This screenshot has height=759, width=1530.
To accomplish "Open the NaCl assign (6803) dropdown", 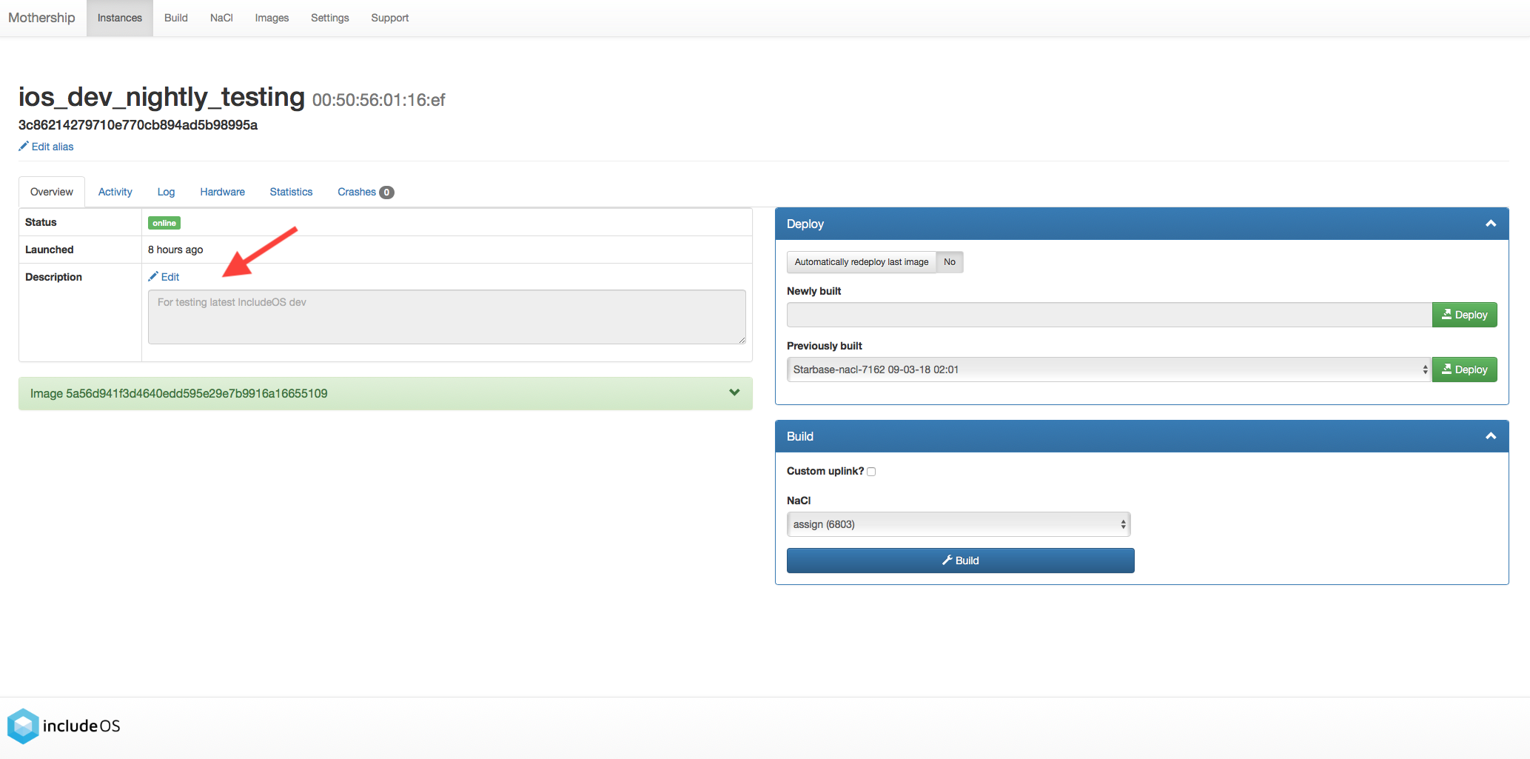I will 959,524.
